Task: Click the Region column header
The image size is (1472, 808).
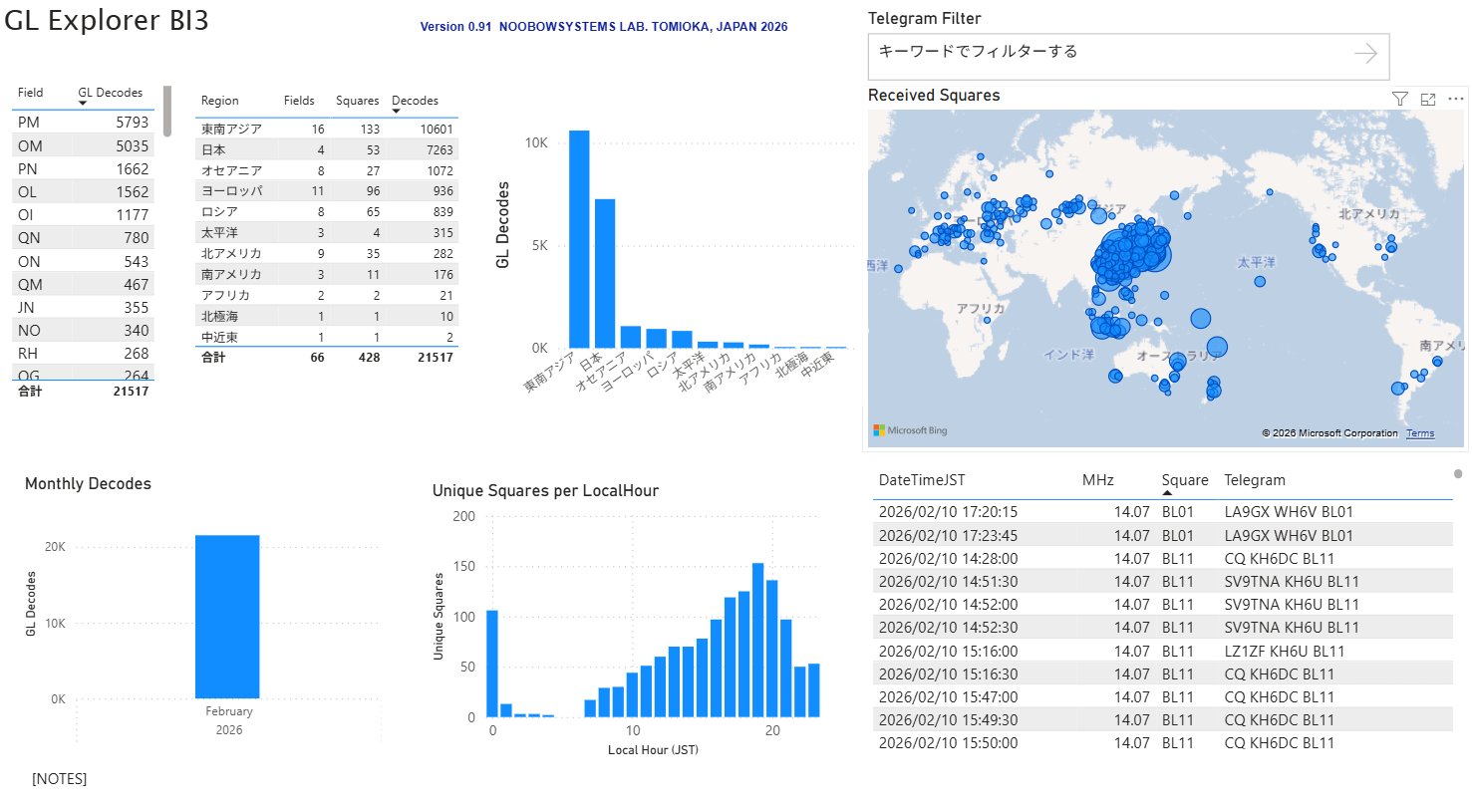Action: pyautogui.click(x=219, y=101)
